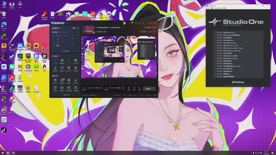Open the 文件 menu in Studio One

point(208,8)
